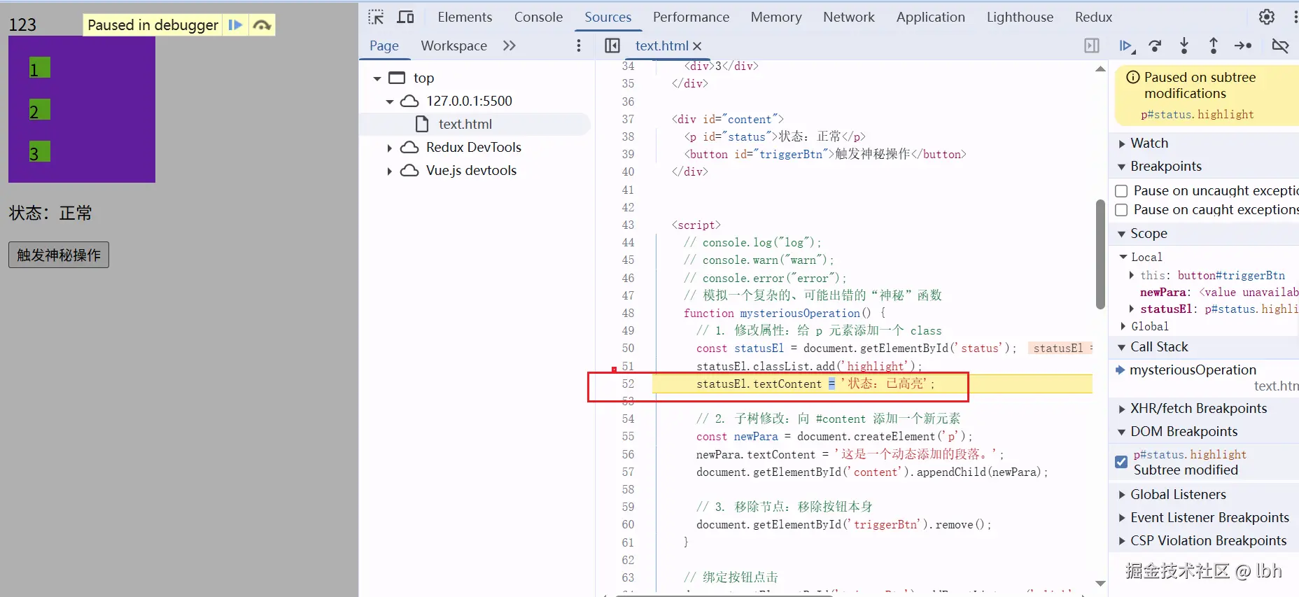
Task: Collapse the Call Stack section
Action: pos(1122,347)
